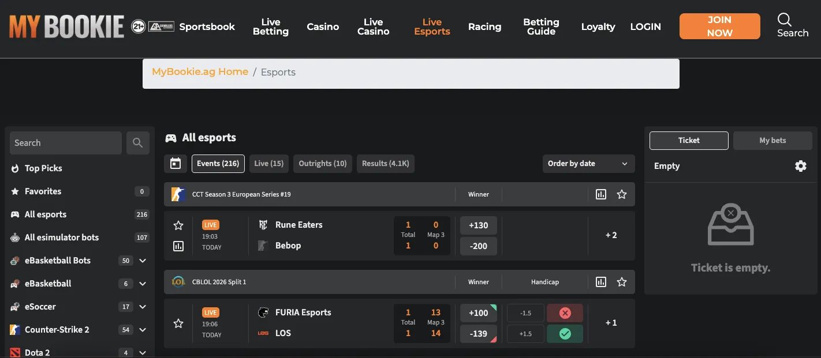Select red X handicap -1.5 for FURIA
Image resolution: width=821 pixels, height=358 pixels.
[565, 313]
